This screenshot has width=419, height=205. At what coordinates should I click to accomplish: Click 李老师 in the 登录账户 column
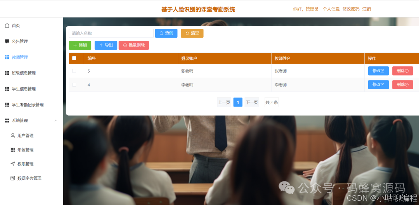click(187, 85)
